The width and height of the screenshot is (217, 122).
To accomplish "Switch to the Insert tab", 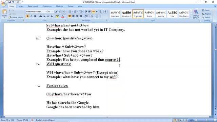I will pos(21,6).
